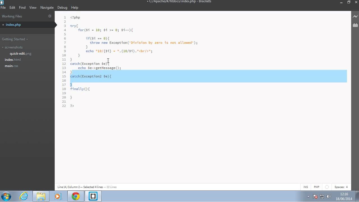The width and height of the screenshot is (359, 202).
Task: Launch Internet Explorer from taskbar
Action: [x=24, y=196]
